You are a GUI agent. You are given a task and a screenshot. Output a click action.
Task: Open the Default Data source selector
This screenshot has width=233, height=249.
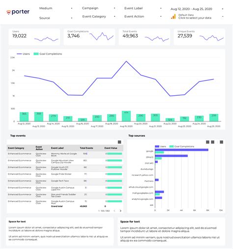[x=197, y=16]
